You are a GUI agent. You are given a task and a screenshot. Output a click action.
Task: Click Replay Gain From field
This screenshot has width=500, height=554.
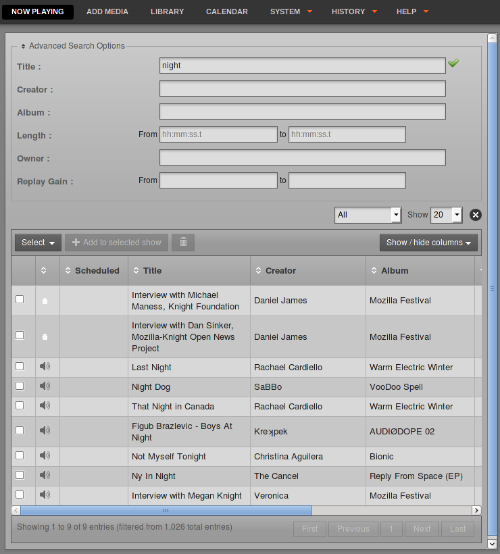[x=218, y=180]
